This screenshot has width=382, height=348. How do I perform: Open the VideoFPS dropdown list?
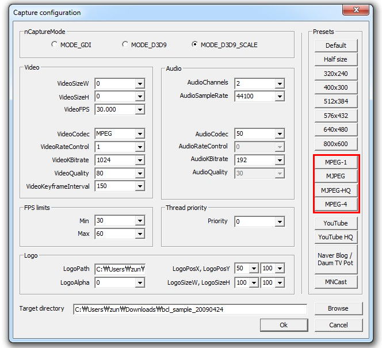[139, 109]
